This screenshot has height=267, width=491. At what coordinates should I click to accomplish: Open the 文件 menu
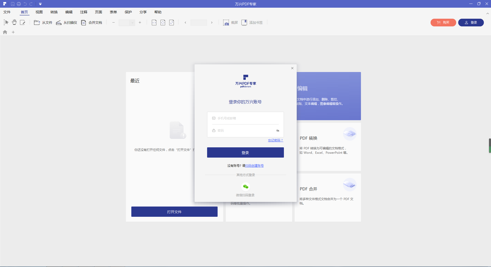click(x=7, y=12)
